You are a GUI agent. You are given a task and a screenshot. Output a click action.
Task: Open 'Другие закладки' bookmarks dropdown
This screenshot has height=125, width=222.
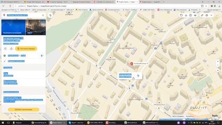click(x=214, y=10)
